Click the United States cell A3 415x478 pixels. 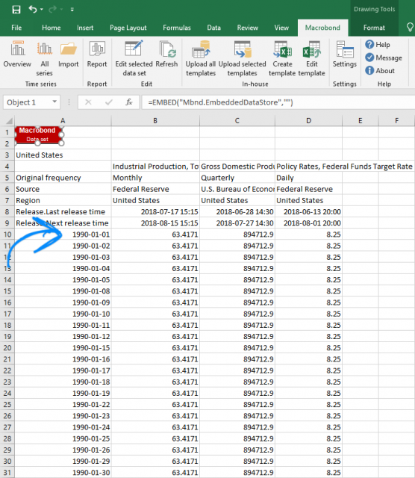point(63,155)
